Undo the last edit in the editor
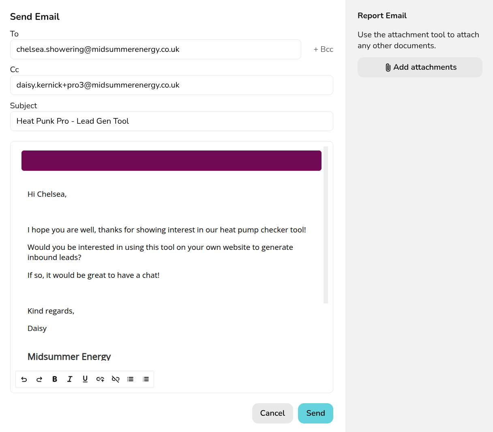Screen dimensions: 493x432 click(x=24, y=379)
